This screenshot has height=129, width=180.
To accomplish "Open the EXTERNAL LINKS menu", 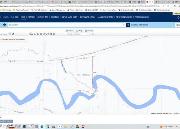I will point(87,17).
